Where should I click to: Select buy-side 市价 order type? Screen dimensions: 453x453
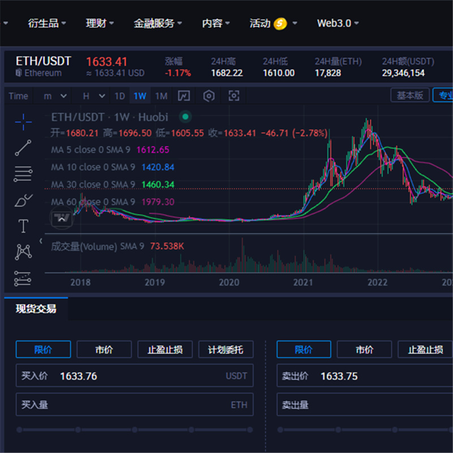click(104, 349)
